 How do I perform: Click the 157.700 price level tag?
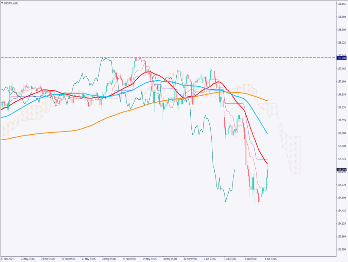click(x=341, y=58)
